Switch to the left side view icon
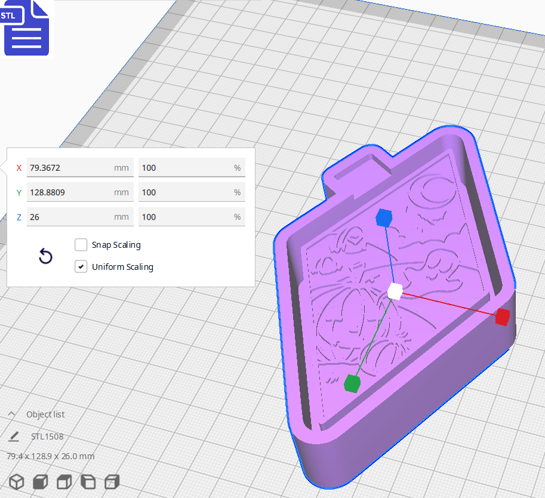545x498 pixels. tap(88, 482)
